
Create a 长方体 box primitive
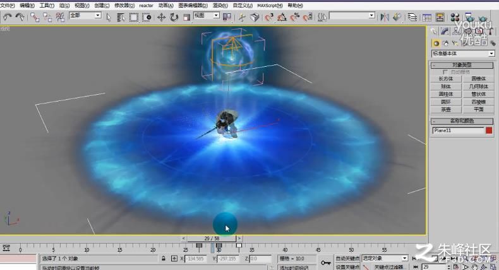pyautogui.click(x=445, y=79)
